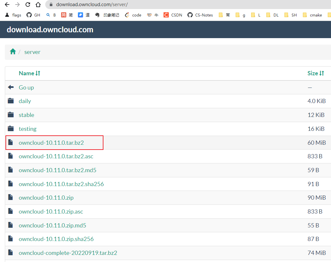Click the file icon beside owncloud-10.11.0.zip
331x262 pixels.
(x=11, y=197)
